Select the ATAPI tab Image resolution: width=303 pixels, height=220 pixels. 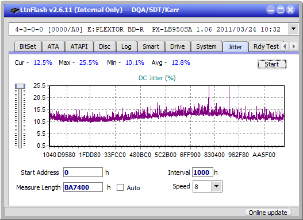coord(79,46)
